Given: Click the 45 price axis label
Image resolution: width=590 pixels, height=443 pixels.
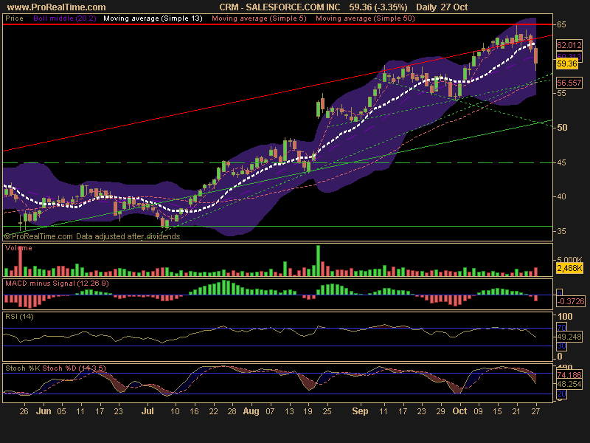Looking at the screenshot, I should 561,162.
